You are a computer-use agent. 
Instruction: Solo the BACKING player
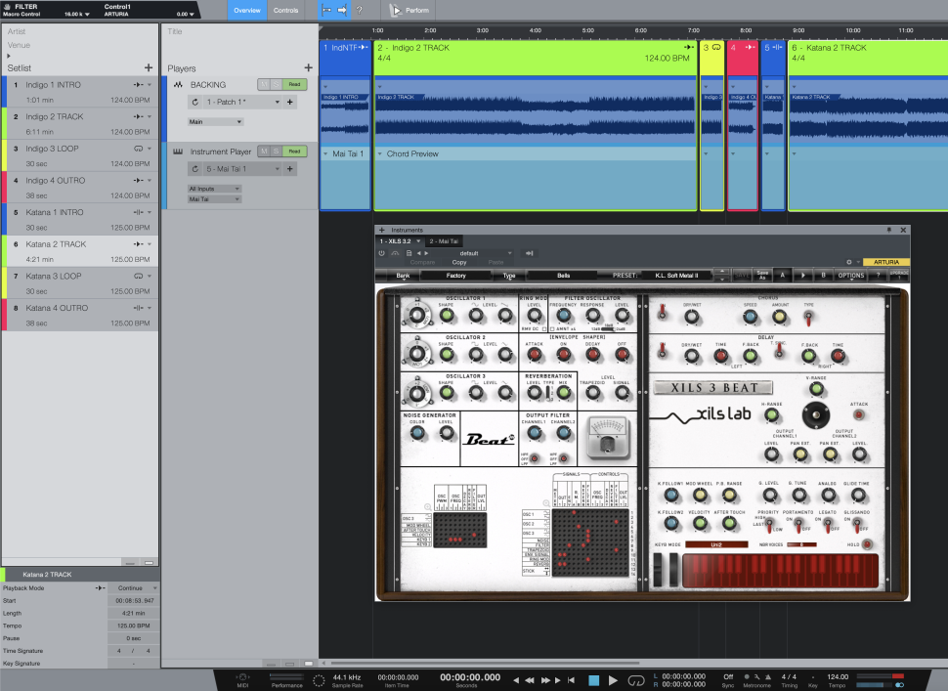tap(276, 85)
